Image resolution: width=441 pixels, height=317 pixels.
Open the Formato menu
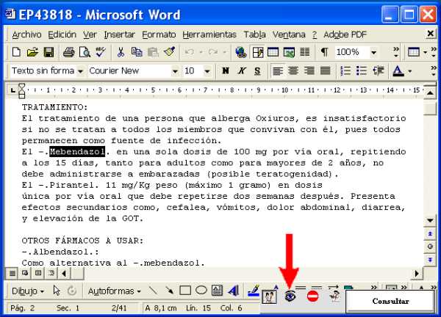159,34
